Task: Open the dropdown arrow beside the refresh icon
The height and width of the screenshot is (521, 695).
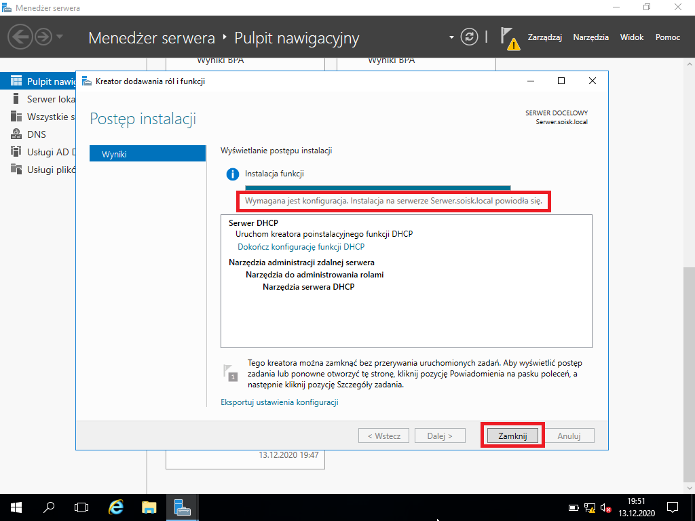Action: tap(451, 37)
